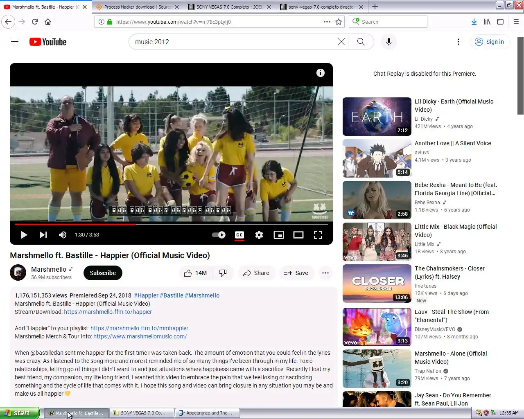Open the Marshmello channel avatar
The image size is (524, 419).
pyautogui.click(x=18, y=273)
